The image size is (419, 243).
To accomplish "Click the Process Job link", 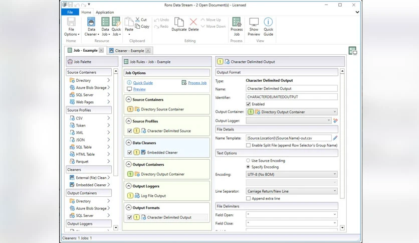I will pyautogui.click(x=197, y=83).
